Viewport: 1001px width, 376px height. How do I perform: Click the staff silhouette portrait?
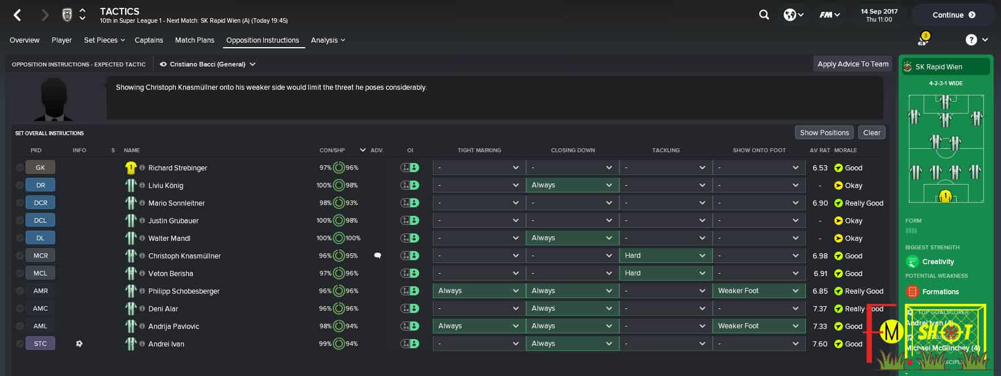click(54, 98)
